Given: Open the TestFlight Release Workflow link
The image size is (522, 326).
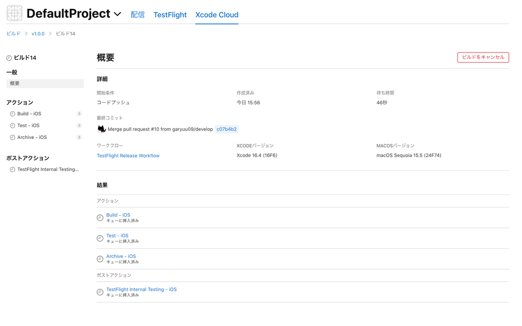Looking at the screenshot, I should [x=128, y=155].
